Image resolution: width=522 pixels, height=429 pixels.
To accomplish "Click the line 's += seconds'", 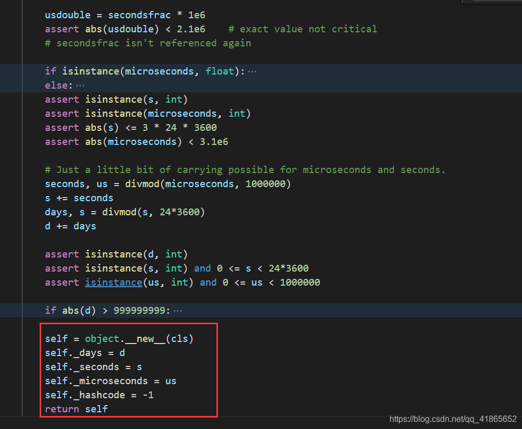I will point(79,198).
